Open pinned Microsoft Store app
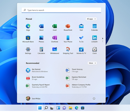Screen dimensions: 130x112 tap(28, 39)
